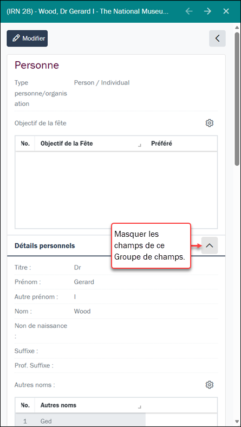
Task: Click the Autres noms column header
Action: [58, 405]
